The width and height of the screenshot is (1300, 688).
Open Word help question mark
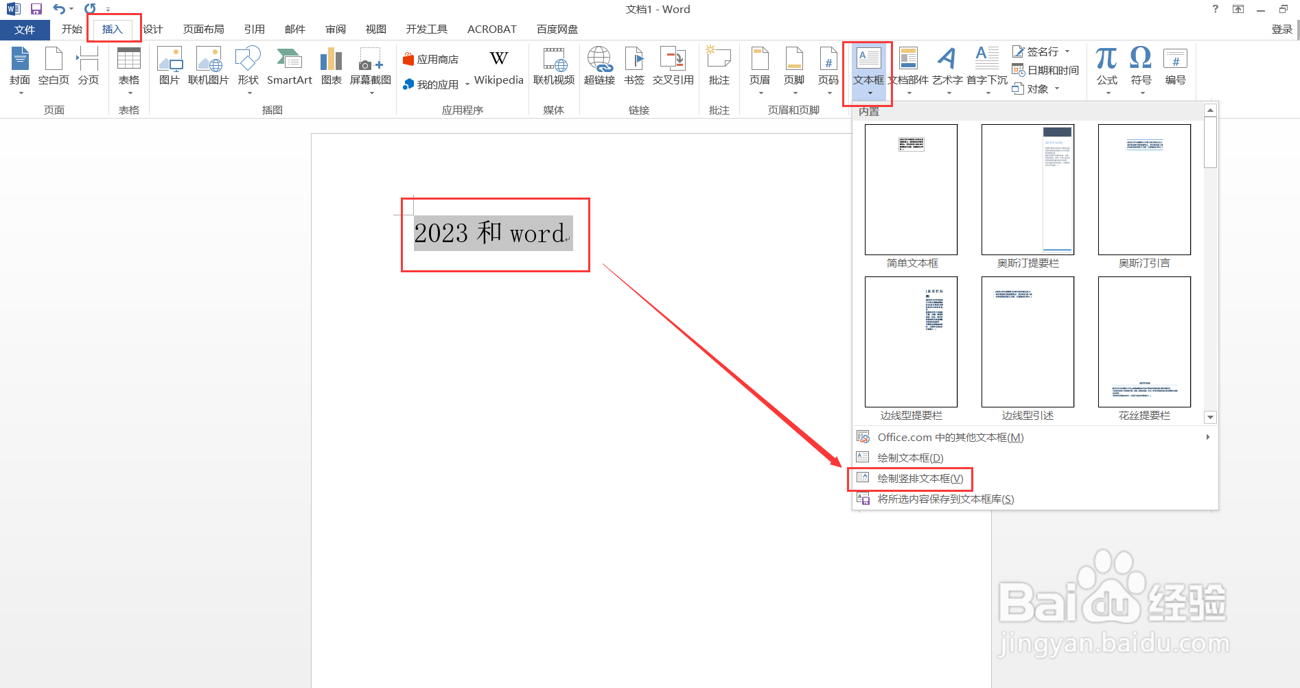(1216, 9)
